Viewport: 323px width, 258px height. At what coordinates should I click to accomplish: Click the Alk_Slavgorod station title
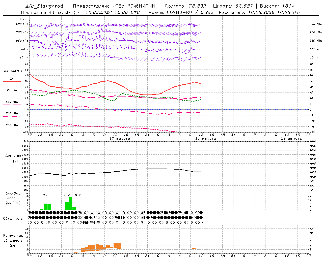tap(44, 6)
